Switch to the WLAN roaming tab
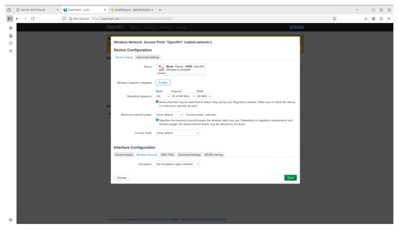The image size is (398, 229). coord(214,155)
